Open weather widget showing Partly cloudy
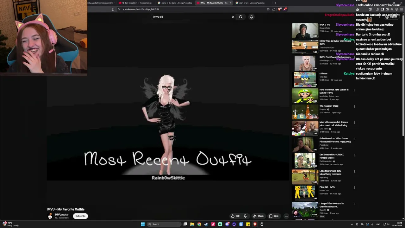Image resolution: width=405 pixels, height=228 pixels. click(x=10, y=224)
